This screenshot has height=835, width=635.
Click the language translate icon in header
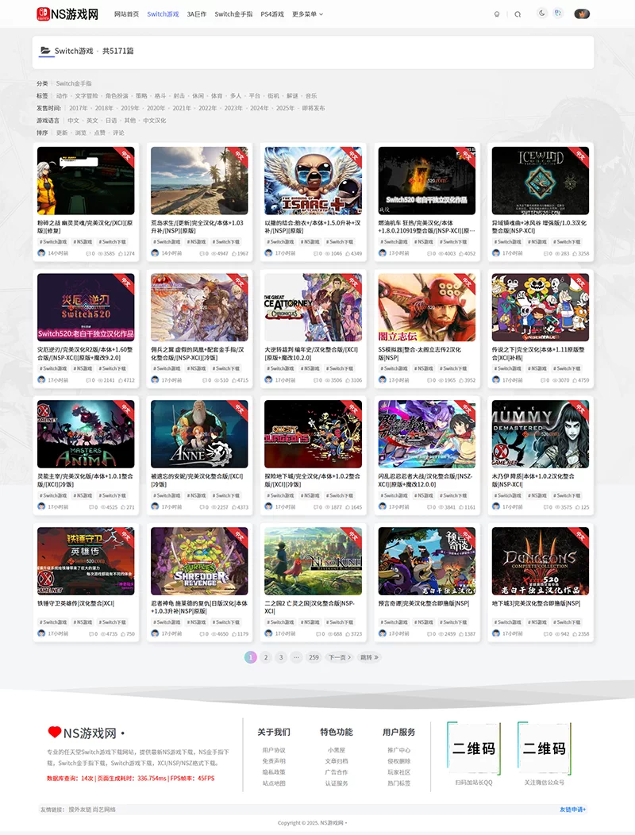click(x=558, y=13)
